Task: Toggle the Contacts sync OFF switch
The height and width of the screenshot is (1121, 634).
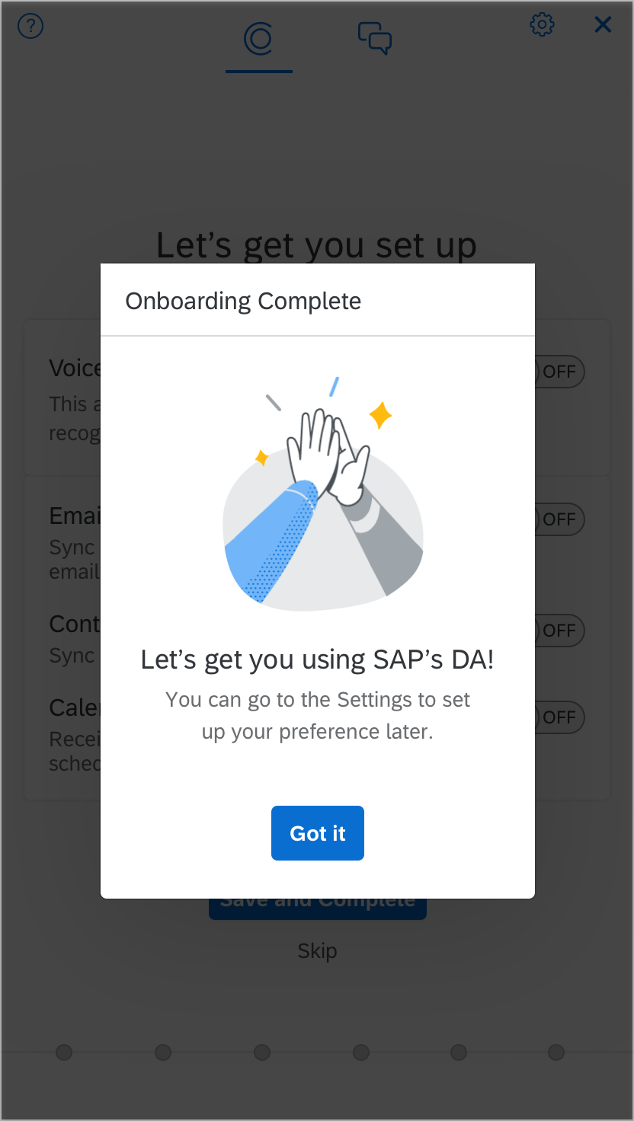Action: [559, 631]
